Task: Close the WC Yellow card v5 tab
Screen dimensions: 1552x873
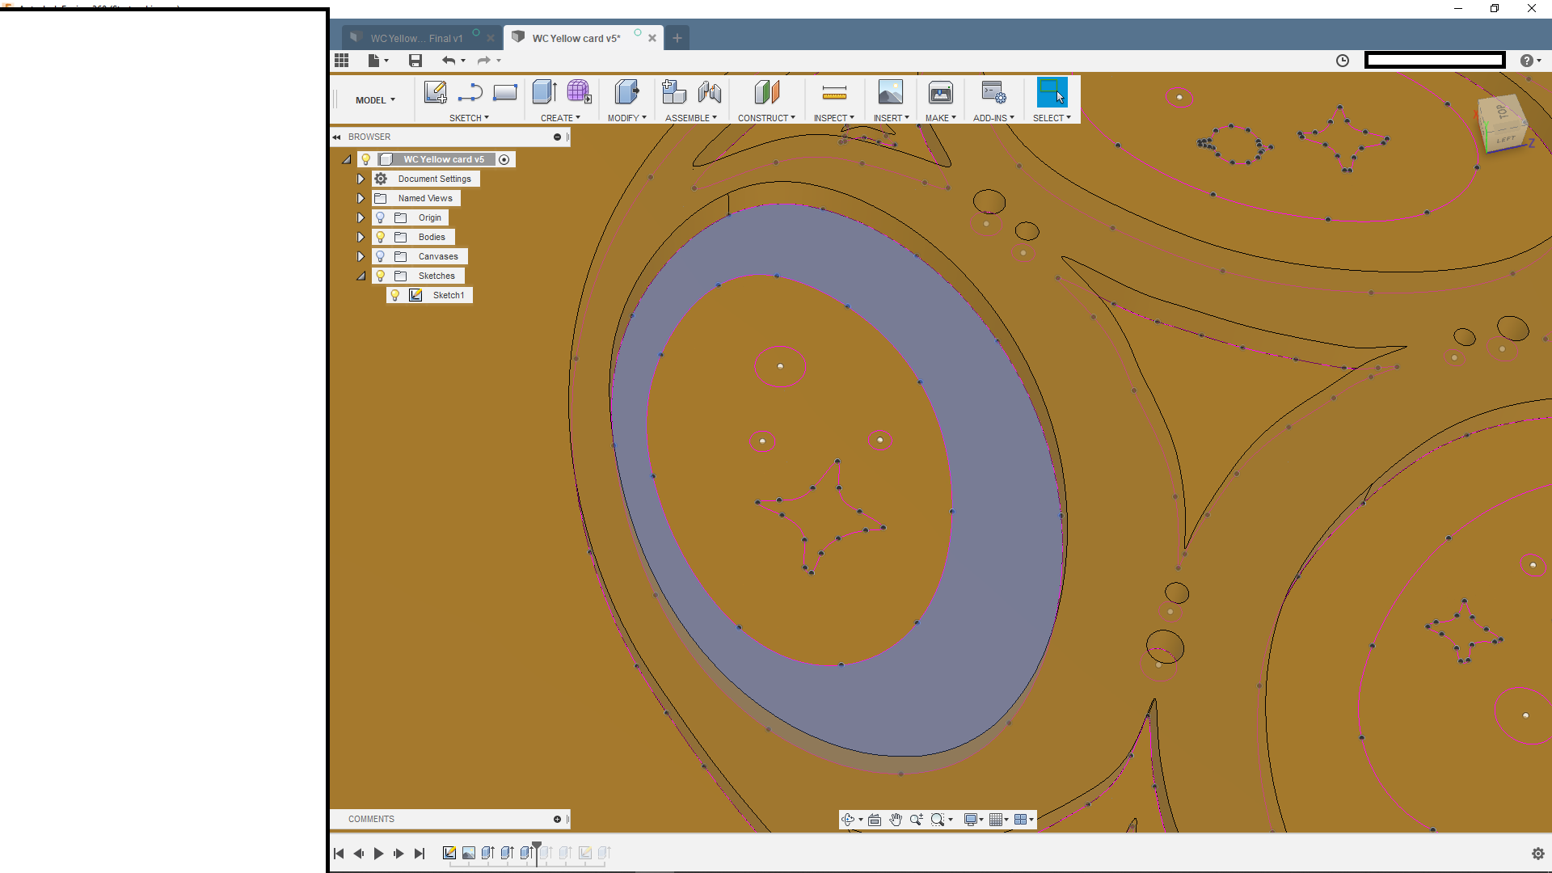Action: (x=652, y=38)
